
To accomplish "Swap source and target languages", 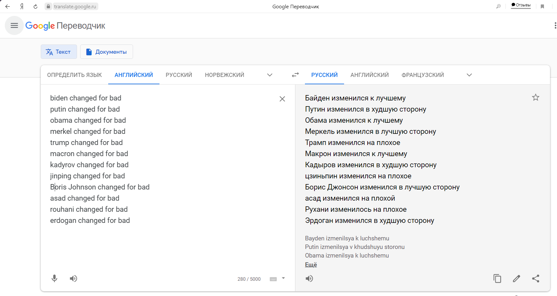I will point(295,75).
